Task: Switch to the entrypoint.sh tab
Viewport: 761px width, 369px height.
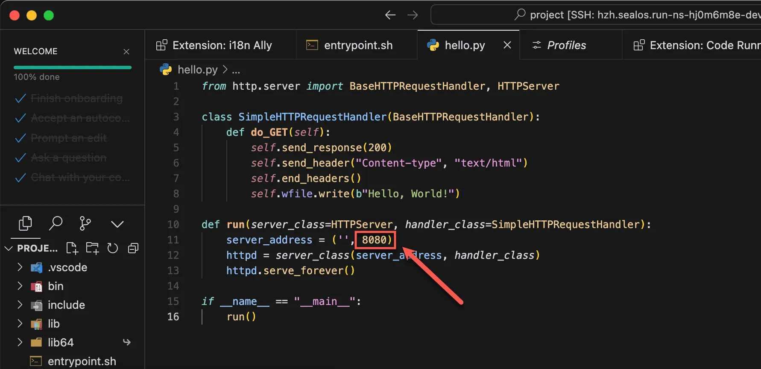Action: (x=357, y=45)
